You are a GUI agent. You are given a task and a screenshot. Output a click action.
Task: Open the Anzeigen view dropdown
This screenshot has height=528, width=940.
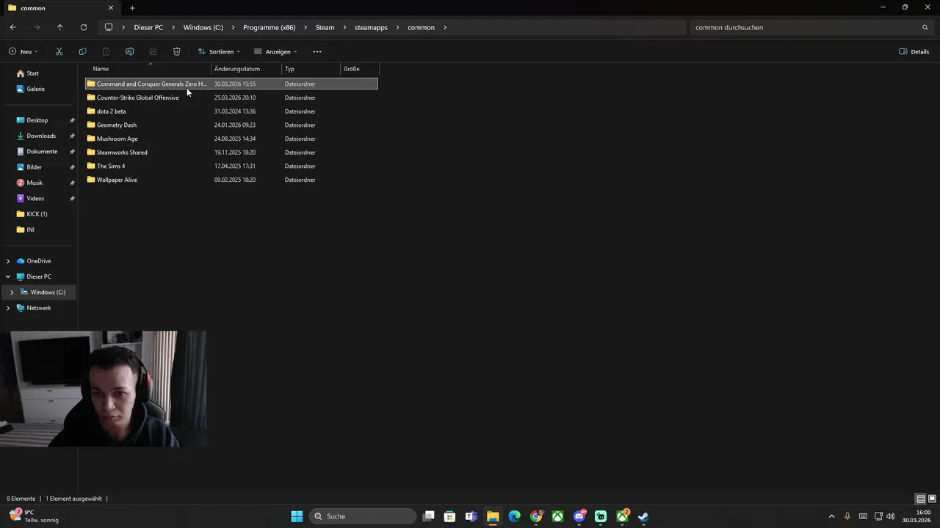(x=275, y=51)
